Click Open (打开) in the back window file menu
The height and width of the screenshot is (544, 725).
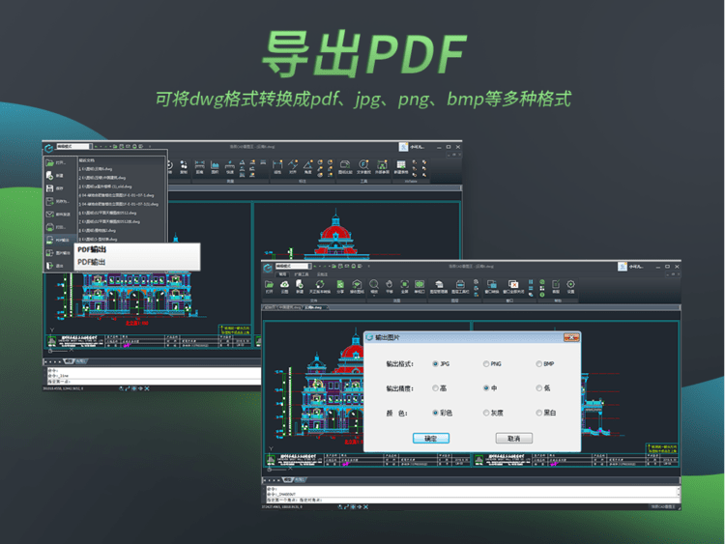tap(59, 162)
